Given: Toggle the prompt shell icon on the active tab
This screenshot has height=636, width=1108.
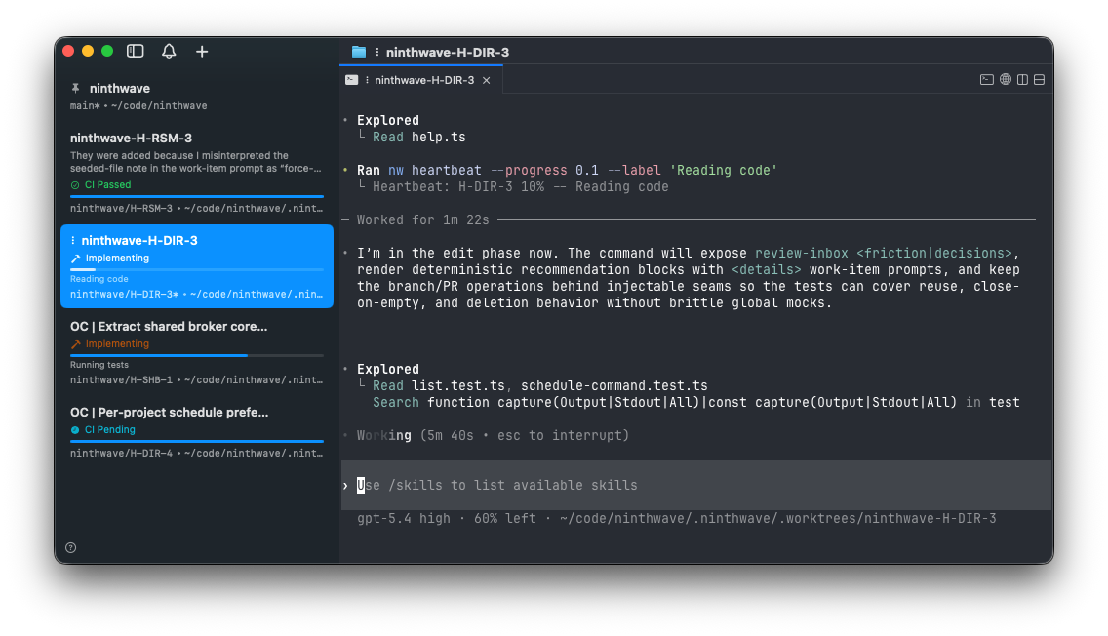Looking at the screenshot, I should coord(351,80).
